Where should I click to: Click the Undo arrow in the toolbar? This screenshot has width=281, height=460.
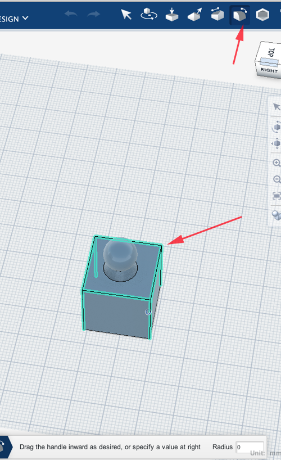click(71, 14)
